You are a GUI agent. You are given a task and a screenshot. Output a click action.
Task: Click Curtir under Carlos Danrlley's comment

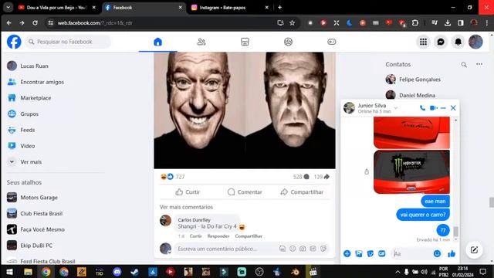tap(195, 236)
